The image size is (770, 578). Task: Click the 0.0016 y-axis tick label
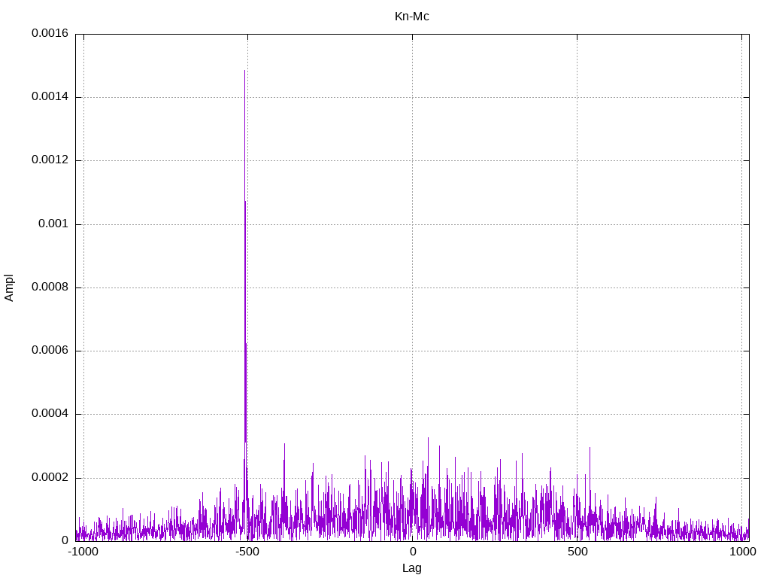coord(50,34)
